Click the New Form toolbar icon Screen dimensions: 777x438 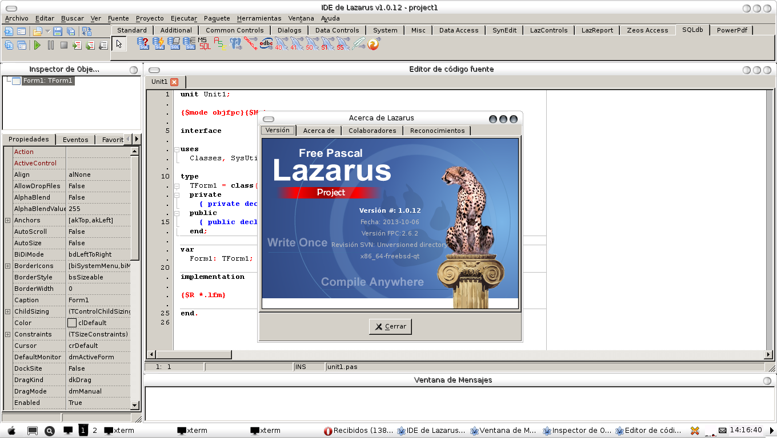coord(21,31)
